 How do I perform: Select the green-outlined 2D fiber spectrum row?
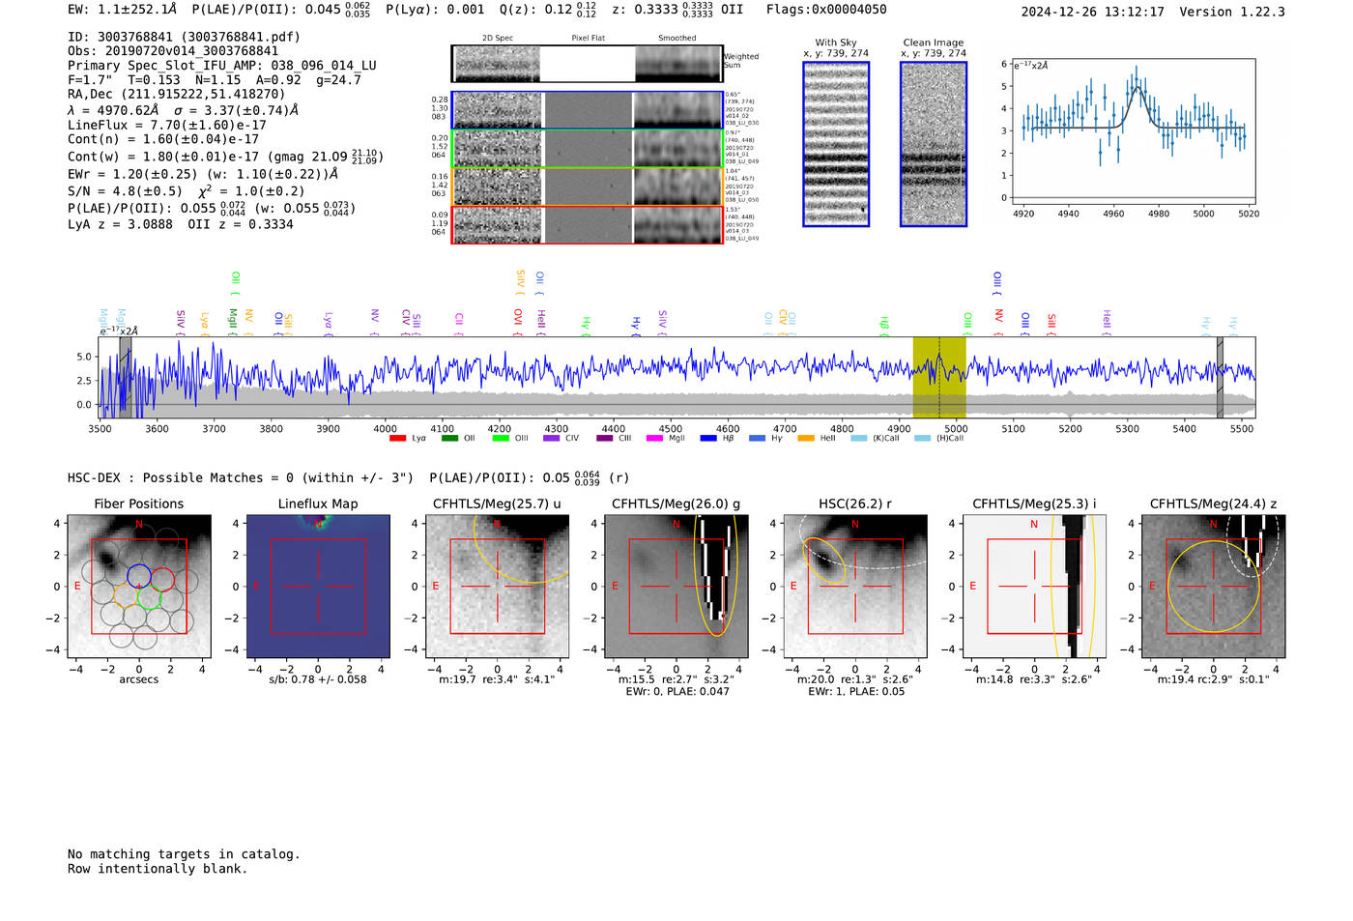pyautogui.click(x=588, y=148)
